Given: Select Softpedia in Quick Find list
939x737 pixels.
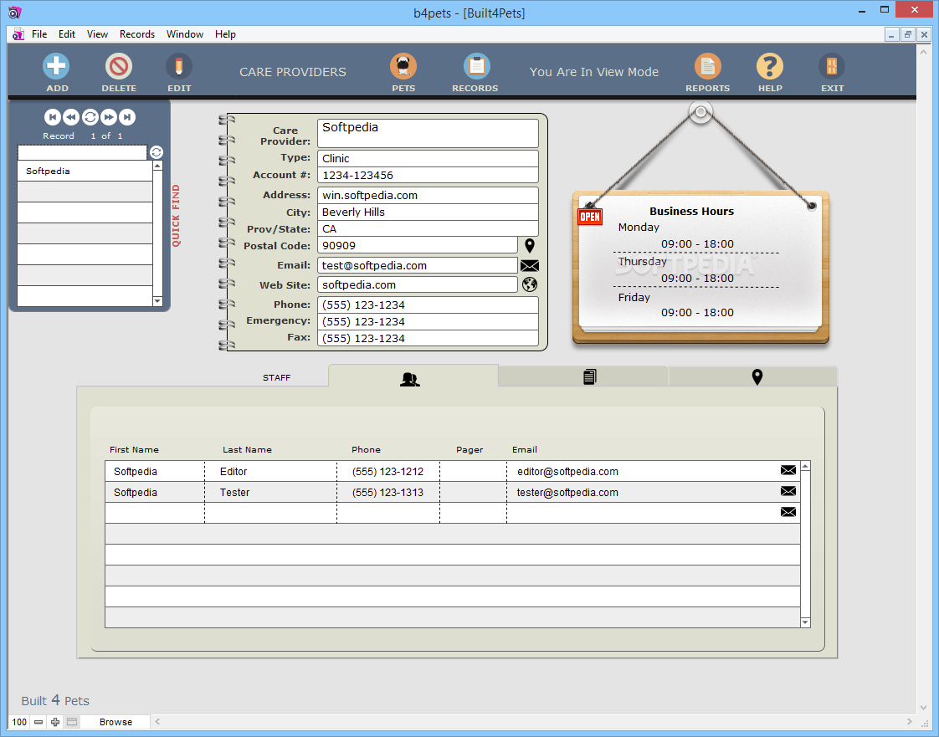Looking at the screenshot, I should point(85,171).
